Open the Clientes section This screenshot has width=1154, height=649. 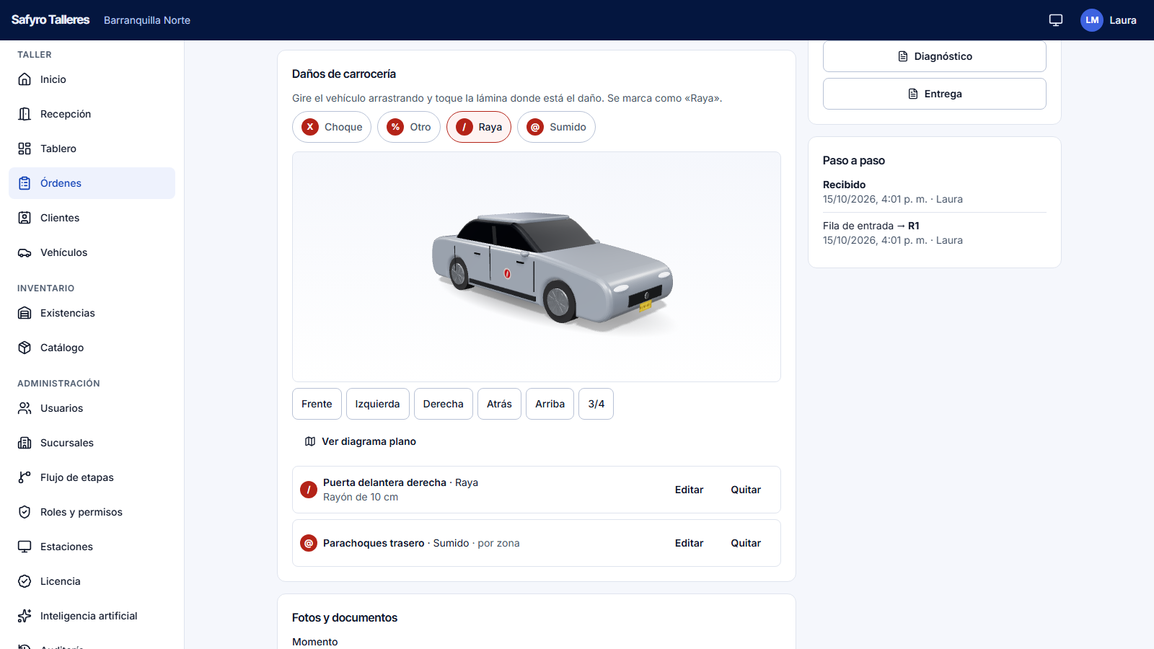click(x=92, y=218)
